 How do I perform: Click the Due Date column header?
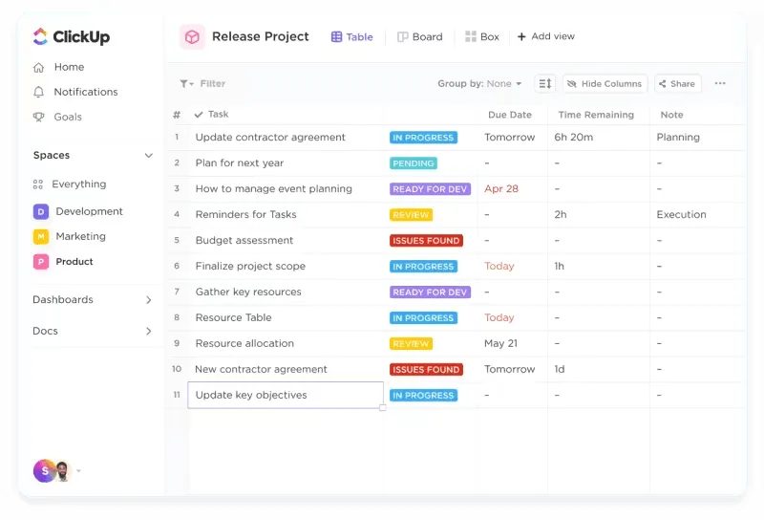click(x=510, y=115)
